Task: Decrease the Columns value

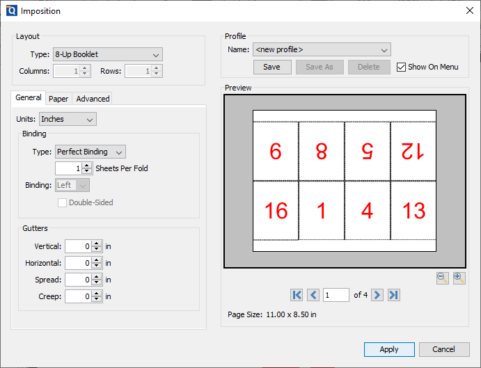Action: point(85,74)
